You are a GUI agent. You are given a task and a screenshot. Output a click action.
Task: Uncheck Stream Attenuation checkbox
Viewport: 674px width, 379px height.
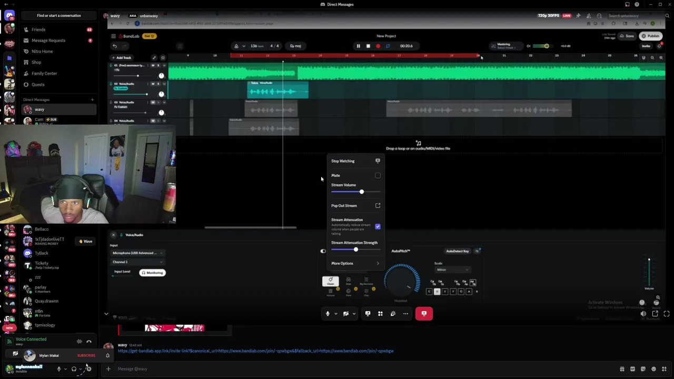click(378, 226)
